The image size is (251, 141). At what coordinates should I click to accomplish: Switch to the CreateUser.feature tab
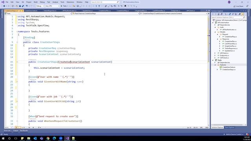[31, 11]
